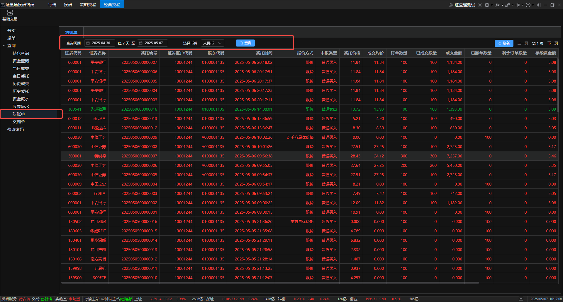Open the 投研 menu
This screenshot has width=563, height=302.
(68, 5)
